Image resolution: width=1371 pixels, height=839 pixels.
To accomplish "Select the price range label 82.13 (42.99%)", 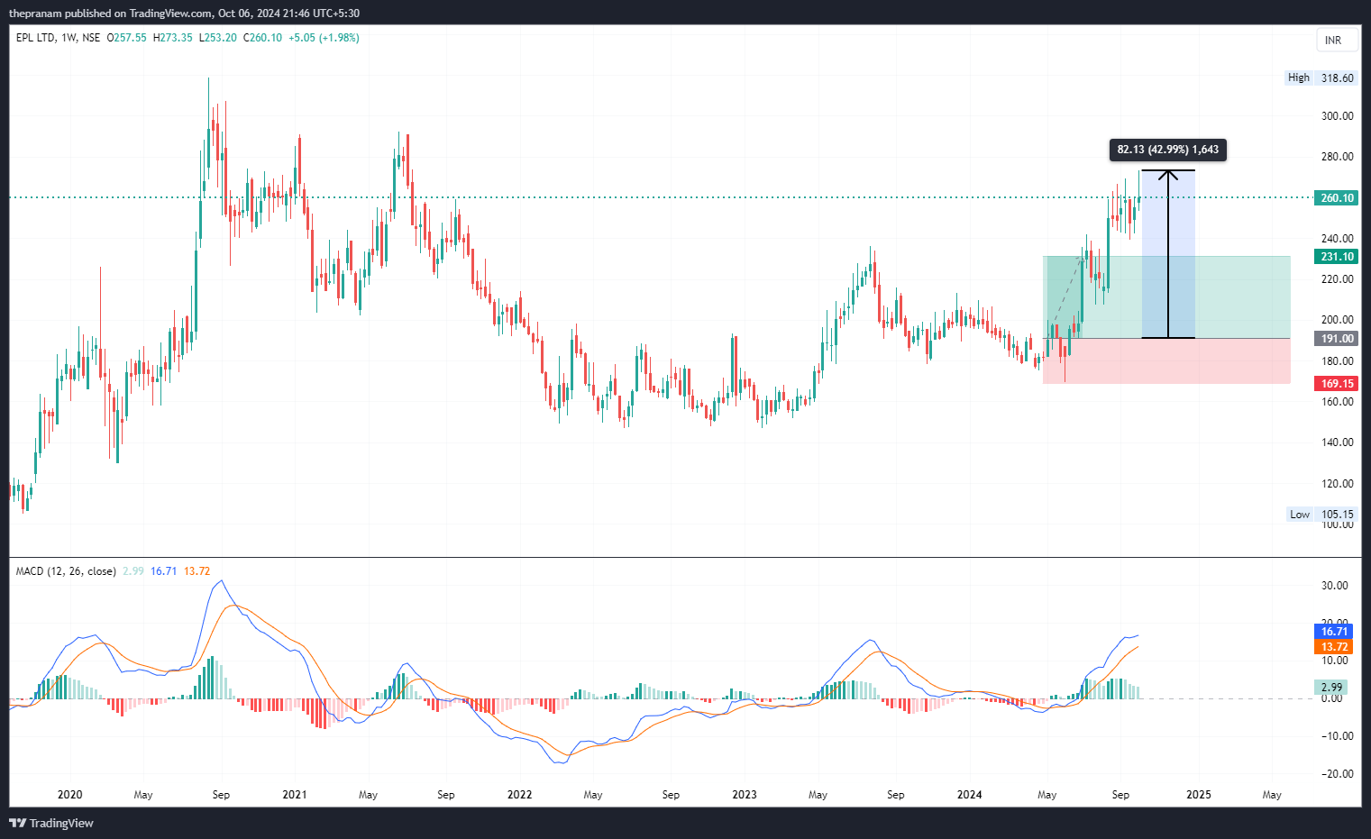I will pos(1167,150).
